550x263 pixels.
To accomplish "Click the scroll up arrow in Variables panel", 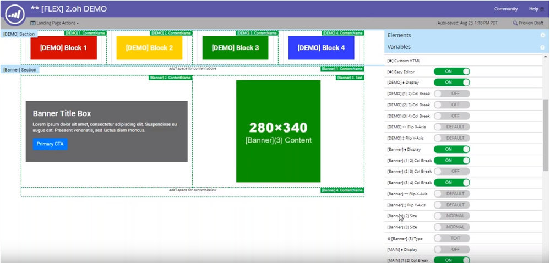I will point(546,57).
